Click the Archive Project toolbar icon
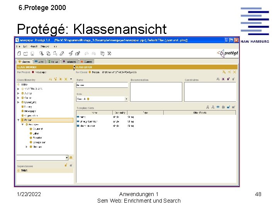This screenshot has height=208, width=278. click(71, 54)
